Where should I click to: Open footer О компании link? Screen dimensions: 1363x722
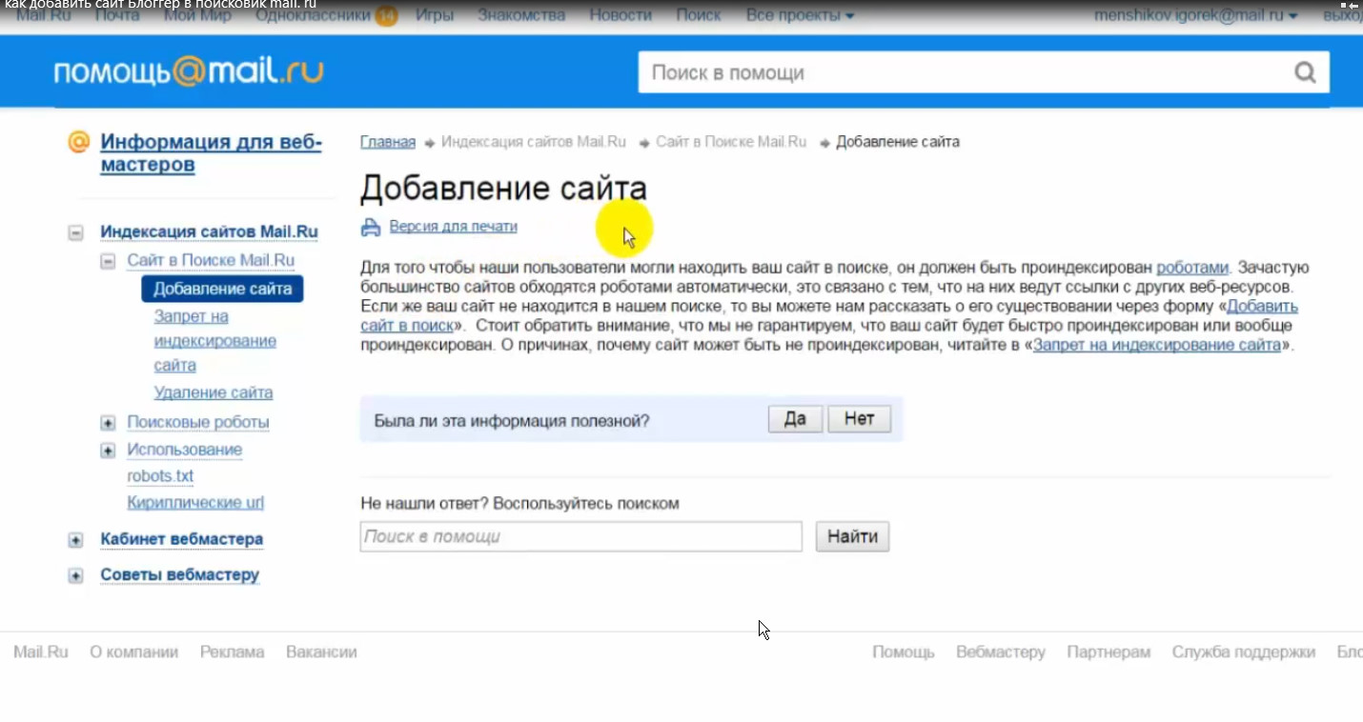tap(134, 652)
